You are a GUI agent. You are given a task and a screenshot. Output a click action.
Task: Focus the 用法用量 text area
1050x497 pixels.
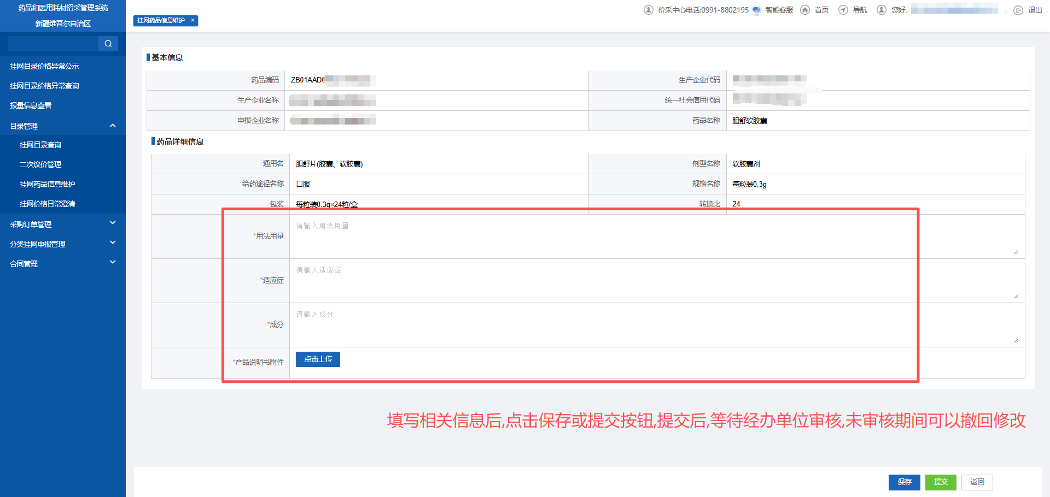(547, 236)
